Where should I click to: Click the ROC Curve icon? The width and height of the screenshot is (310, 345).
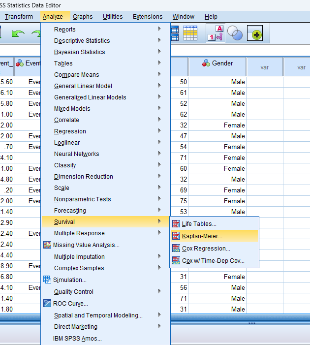click(47, 304)
